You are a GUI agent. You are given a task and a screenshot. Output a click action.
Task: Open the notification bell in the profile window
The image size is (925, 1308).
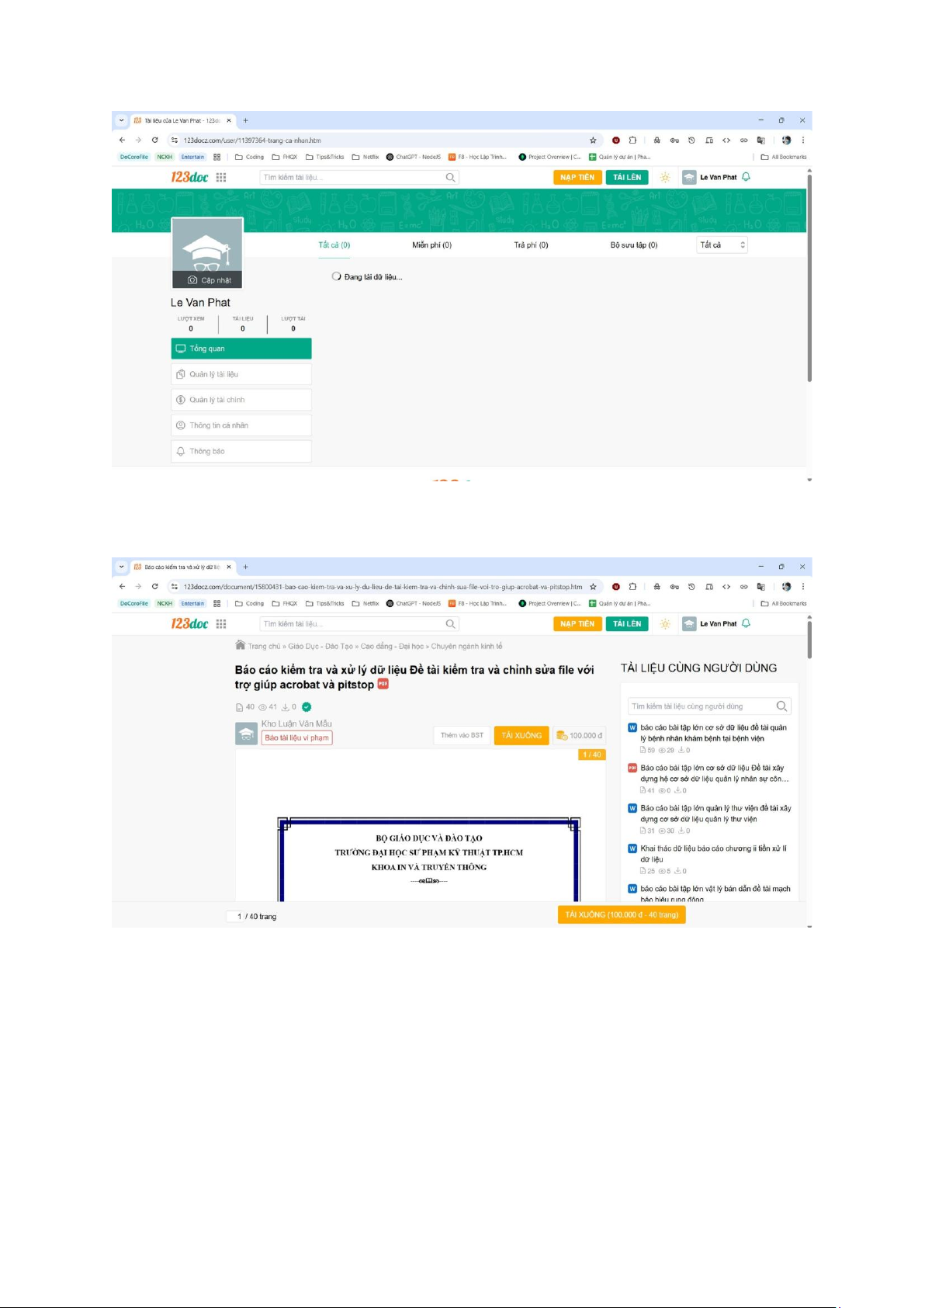[x=746, y=177]
